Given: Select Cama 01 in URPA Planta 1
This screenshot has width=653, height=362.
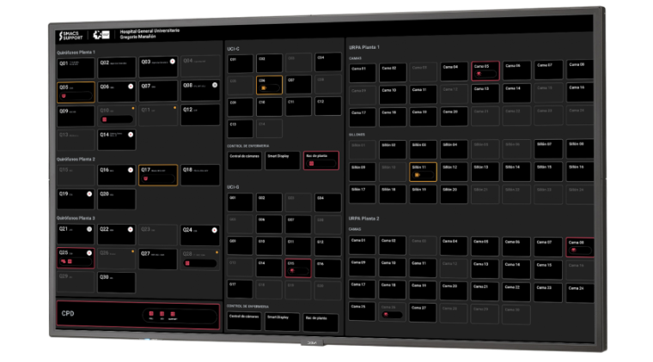Looking at the screenshot, I should click(362, 72).
